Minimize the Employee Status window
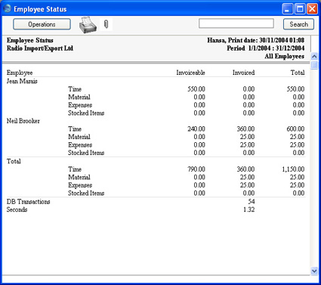The height and width of the screenshot is (285, 321). (288, 9)
